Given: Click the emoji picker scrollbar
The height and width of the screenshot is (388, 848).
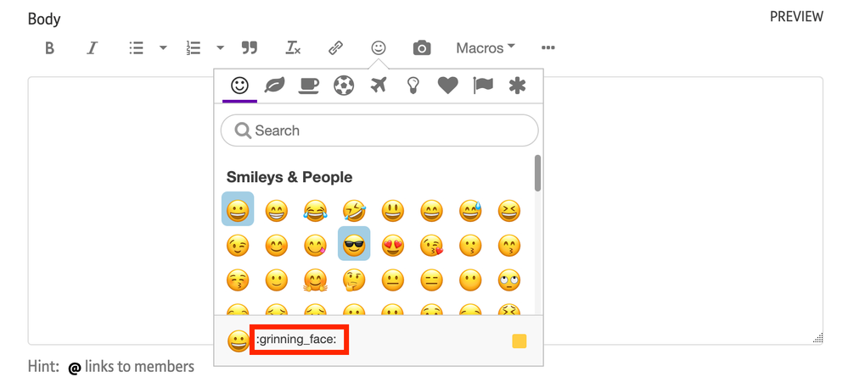Looking at the screenshot, I should [537, 174].
